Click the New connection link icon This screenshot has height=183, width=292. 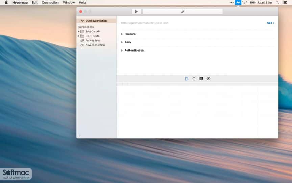pyautogui.click(x=82, y=45)
